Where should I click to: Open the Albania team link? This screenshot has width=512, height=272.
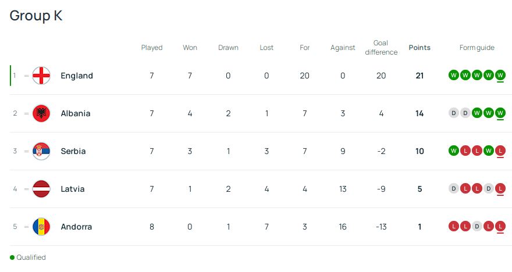76,113
